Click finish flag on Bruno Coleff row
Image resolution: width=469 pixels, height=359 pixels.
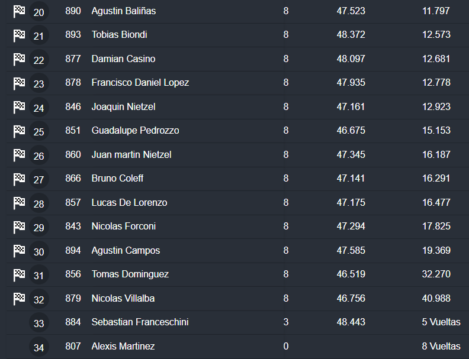click(19, 178)
